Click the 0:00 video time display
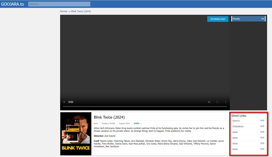272x157 pixels. pos(71,102)
